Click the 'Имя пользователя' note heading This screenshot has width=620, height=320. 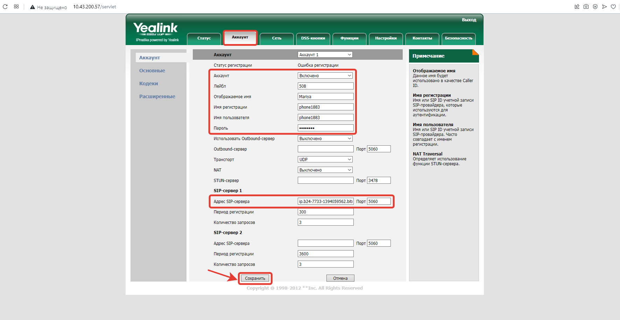pyautogui.click(x=433, y=124)
